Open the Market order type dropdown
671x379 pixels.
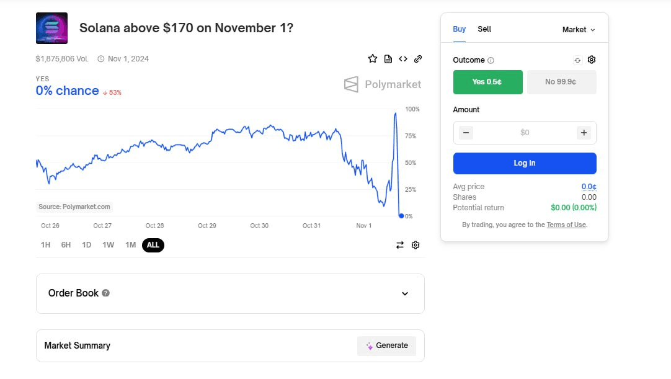(579, 30)
